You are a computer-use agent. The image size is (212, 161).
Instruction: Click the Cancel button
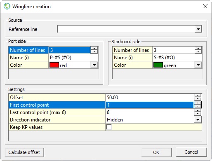pos(191,152)
